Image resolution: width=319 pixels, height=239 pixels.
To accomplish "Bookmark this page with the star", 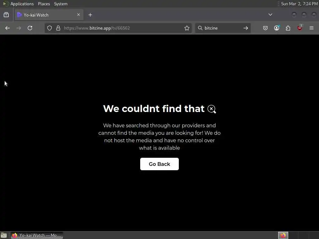I will (187, 28).
